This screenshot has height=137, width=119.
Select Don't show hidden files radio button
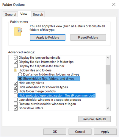coord(20,74)
